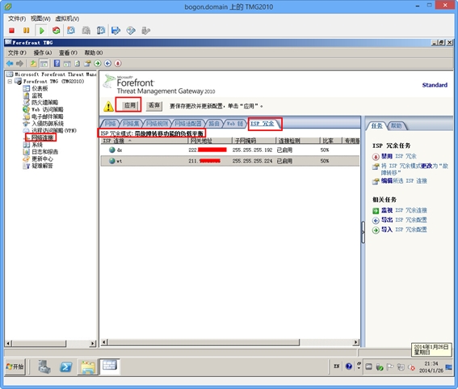Click the snapshot icon in VM toolbar
The height and width of the screenshot is (389, 458).
[71, 31]
